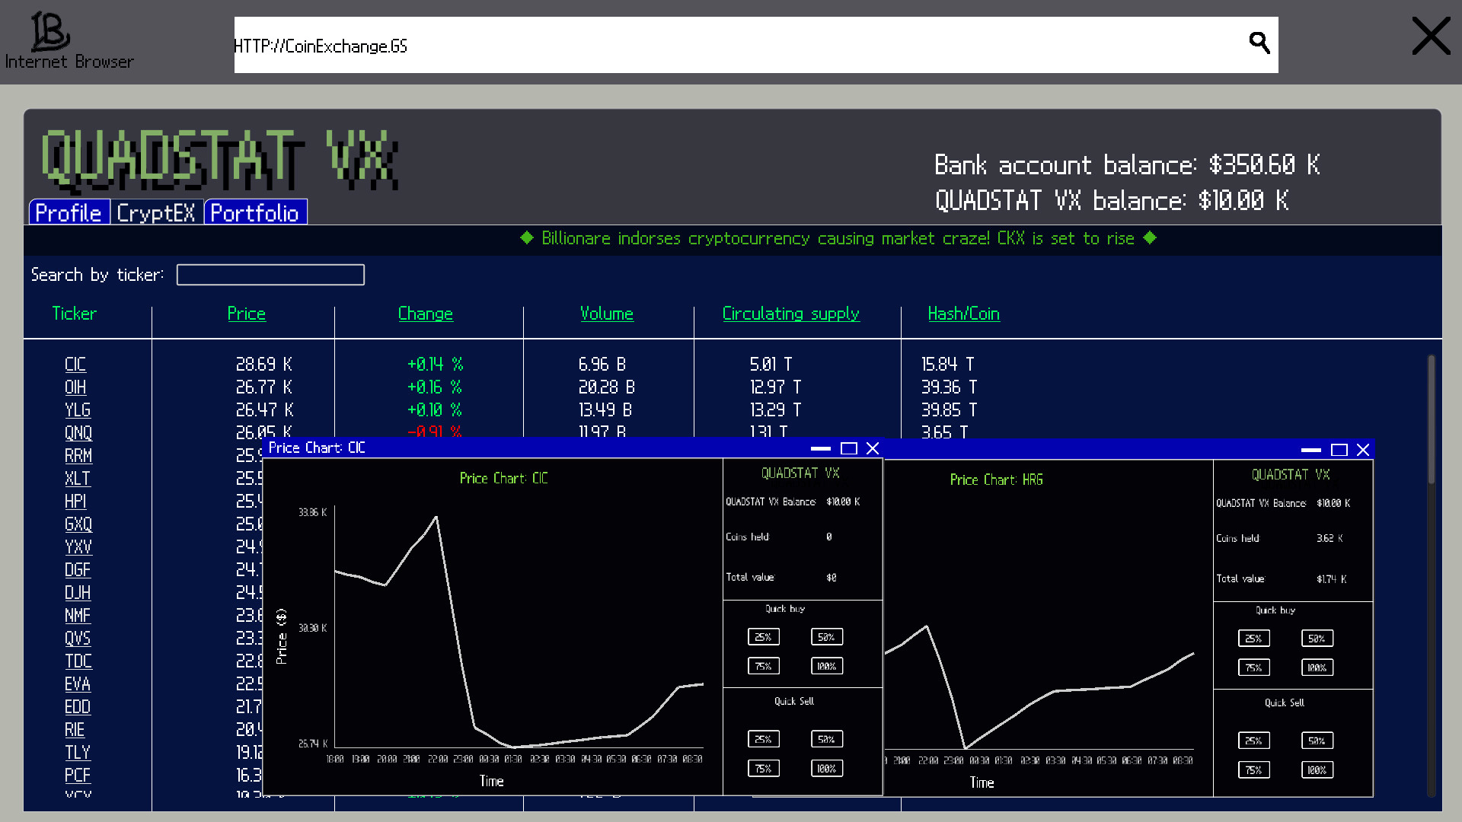The image size is (1462, 822).
Task: Sort table by Circulating supply
Action: (790, 314)
